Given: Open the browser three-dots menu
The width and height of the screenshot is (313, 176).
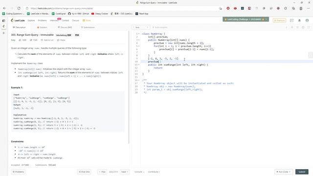Looking at the screenshot, I should [308, 8].
